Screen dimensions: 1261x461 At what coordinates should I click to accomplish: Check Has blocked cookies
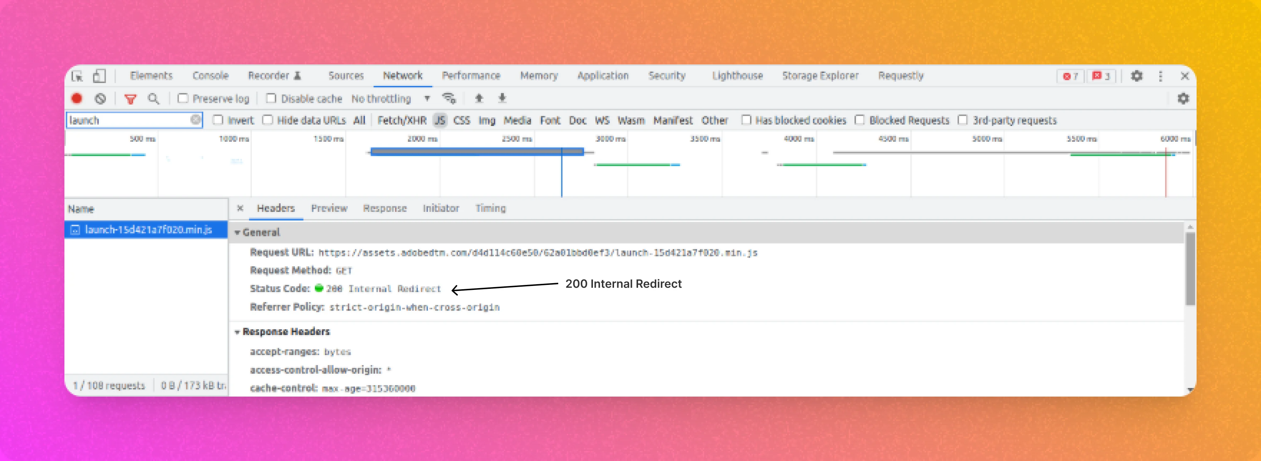(746, 120)
